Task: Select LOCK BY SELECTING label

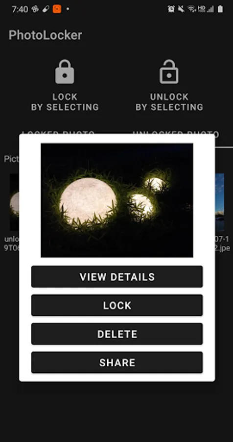Action: (x=65, y=102)
